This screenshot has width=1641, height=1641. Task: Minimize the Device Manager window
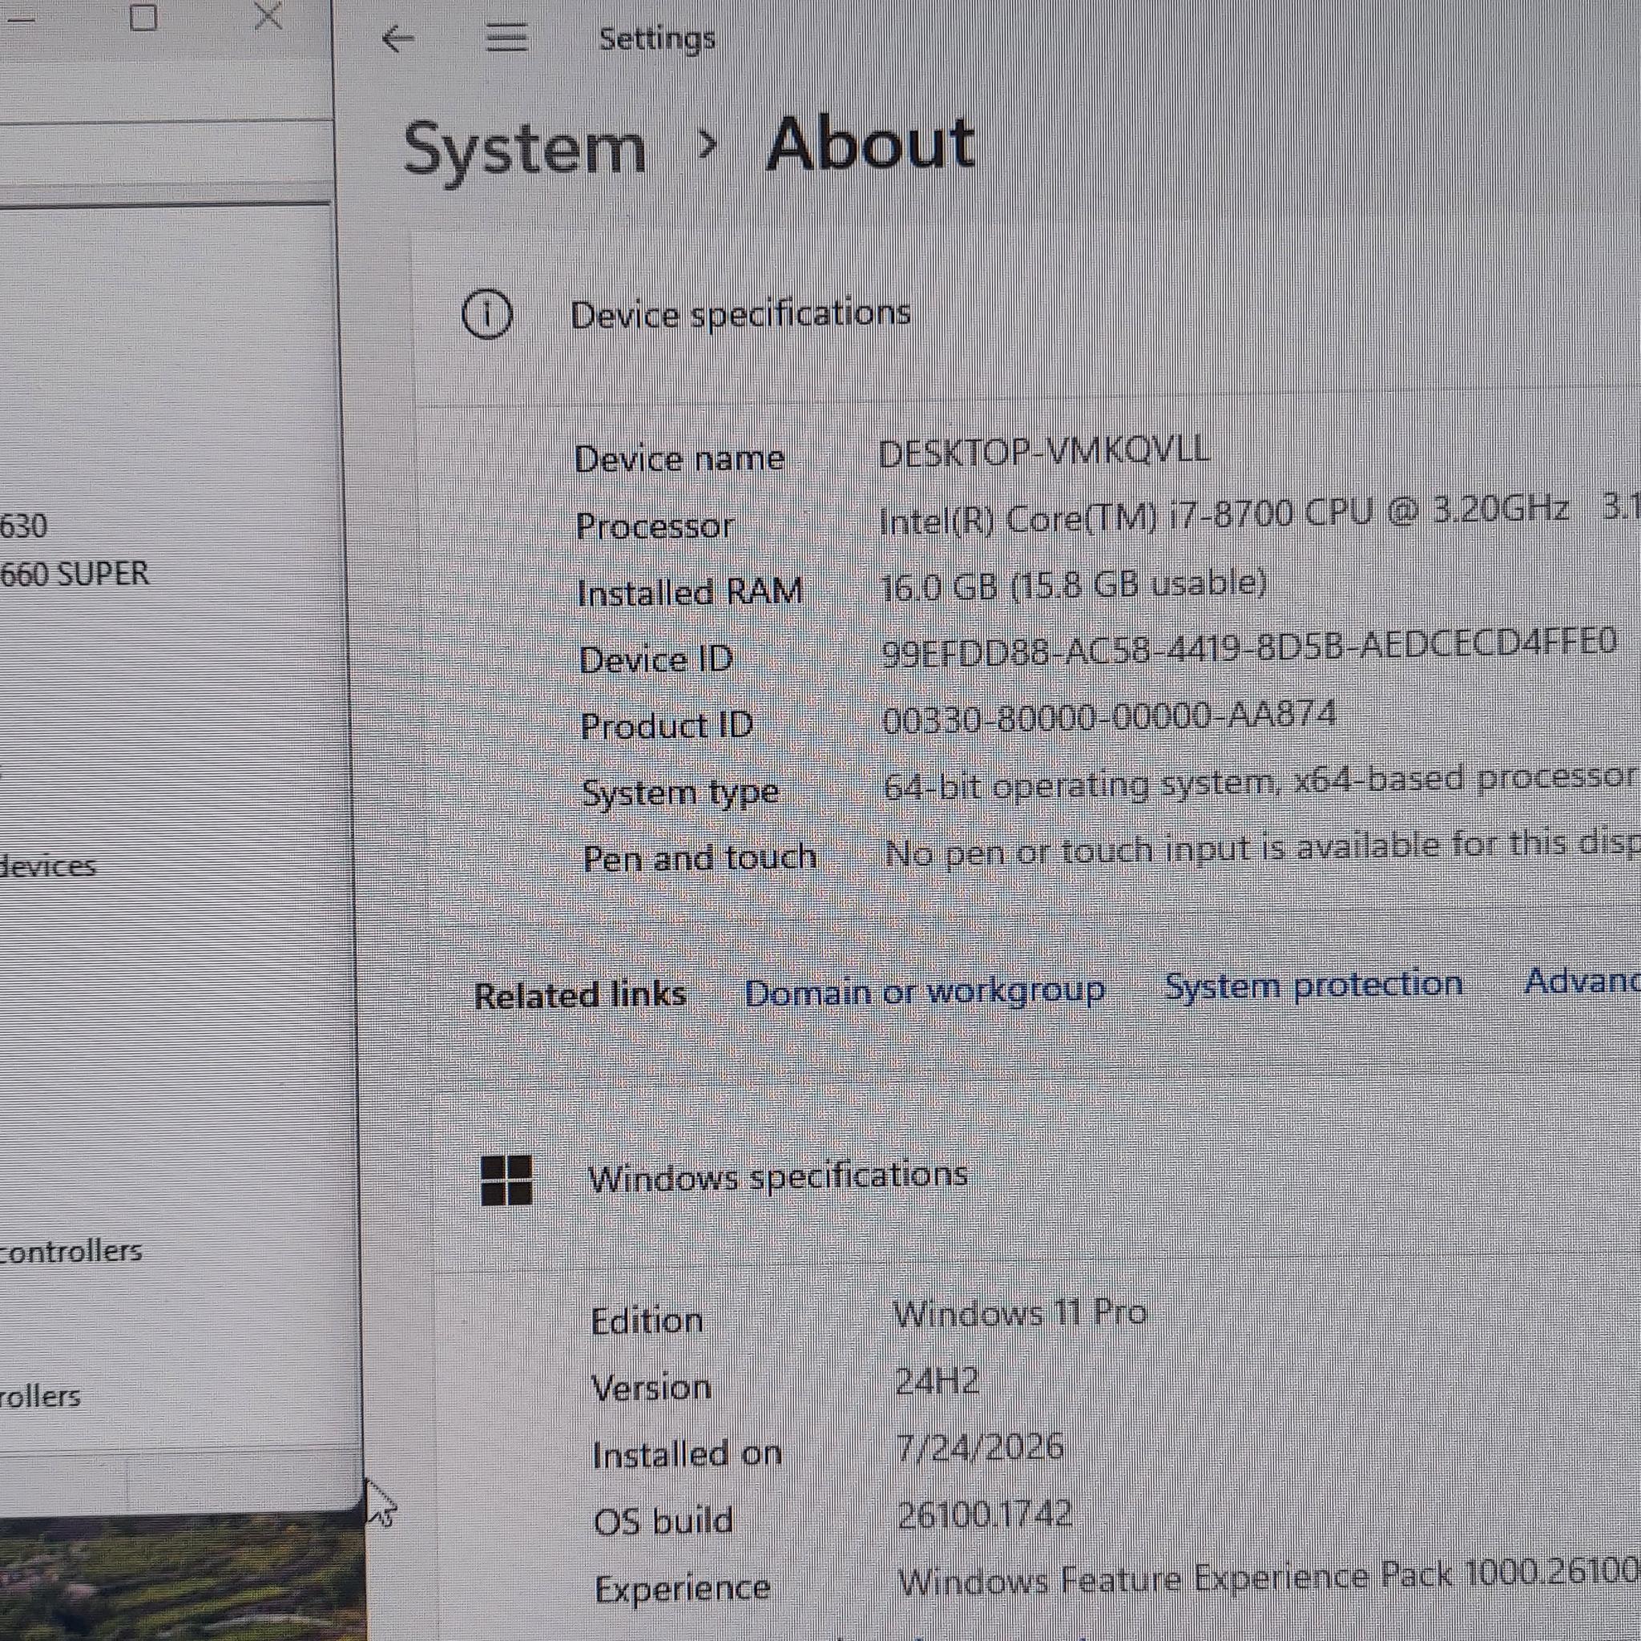pyautogui.click(x=18, y=18)
